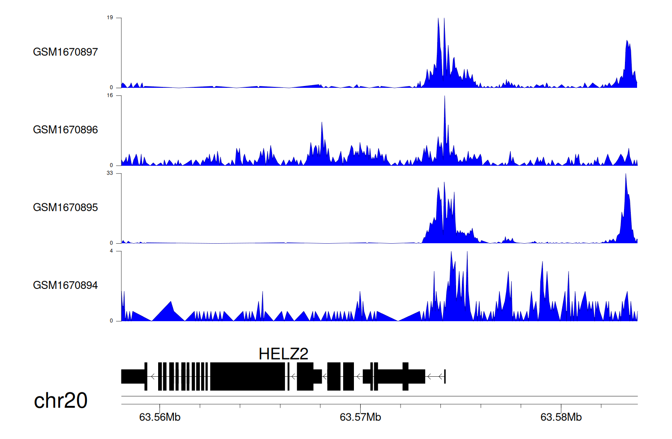This screenshot has width=672, height=439.
Task: Select the GSM1670896 track label
Action: (65, 130)
